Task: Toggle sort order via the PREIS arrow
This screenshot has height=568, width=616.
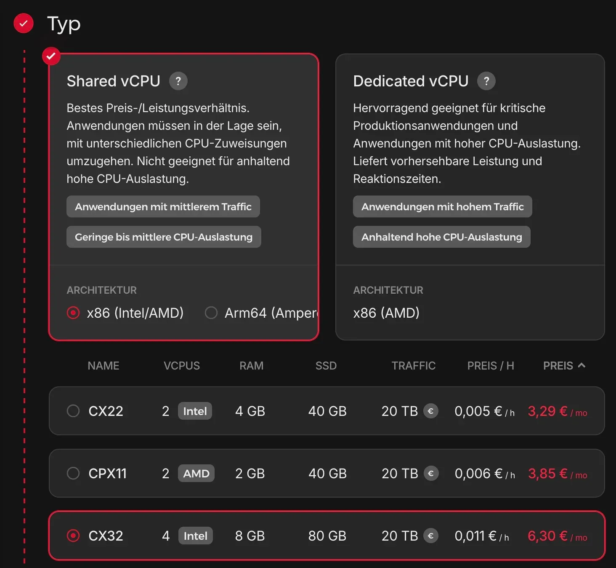Action: (581, 365)
